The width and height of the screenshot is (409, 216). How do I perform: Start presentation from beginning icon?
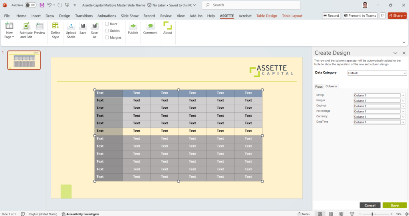67,5
